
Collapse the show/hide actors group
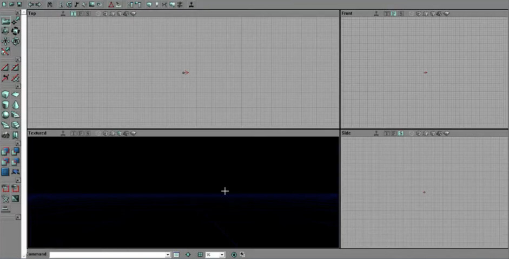click(18, 180)
